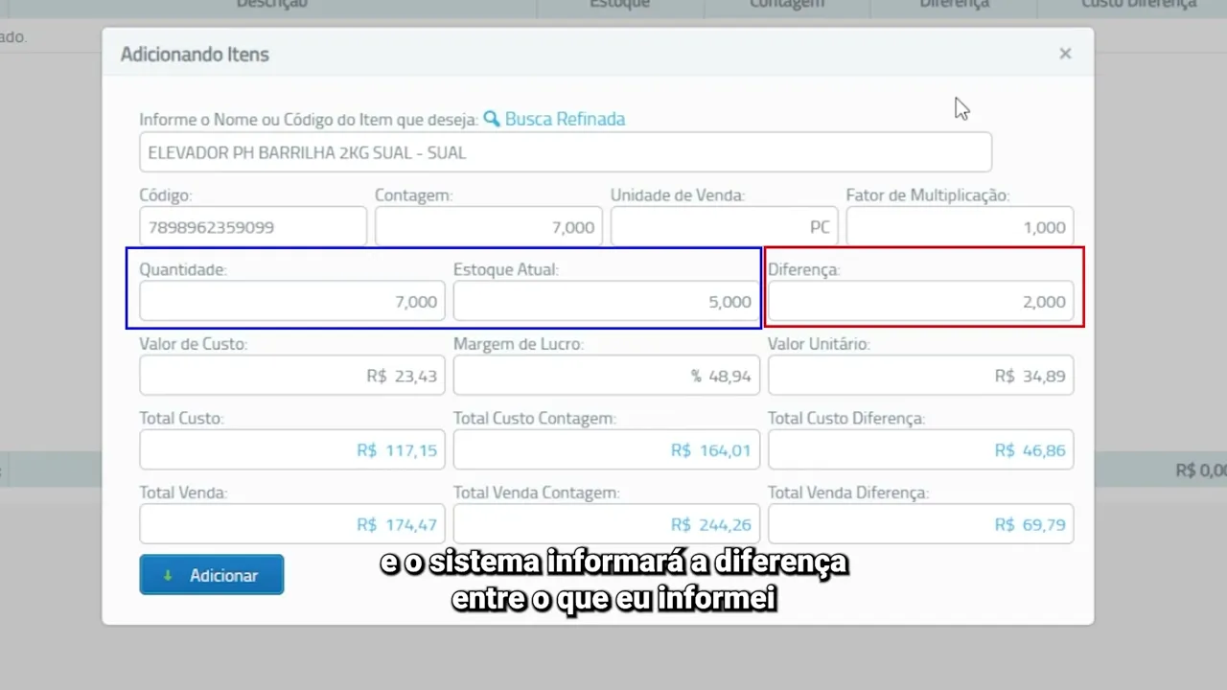The height and width of the screenshot is (690, 1227).
Task: Click the Total Custo field
Action: pos(292,449)
